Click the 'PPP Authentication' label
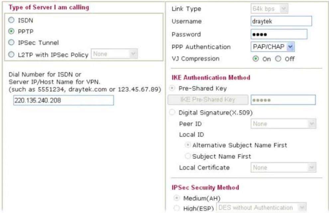The width and height of the screenshot is (329, 213). click(201, 47)
